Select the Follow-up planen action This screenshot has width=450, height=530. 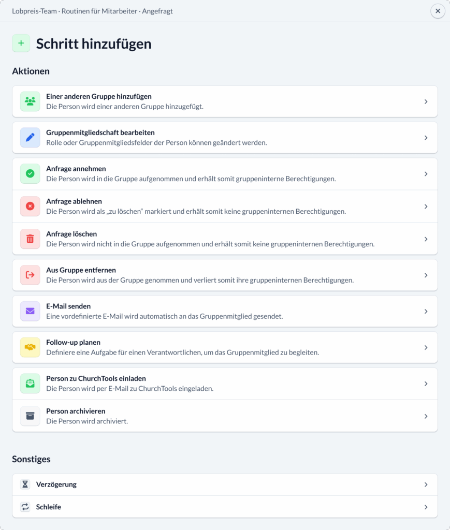tap(225, 347)
